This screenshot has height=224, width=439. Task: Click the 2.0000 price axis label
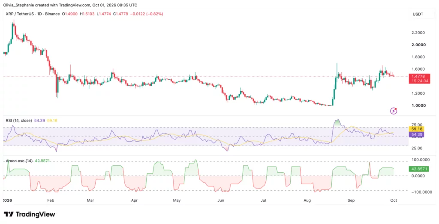coord(418,45)
